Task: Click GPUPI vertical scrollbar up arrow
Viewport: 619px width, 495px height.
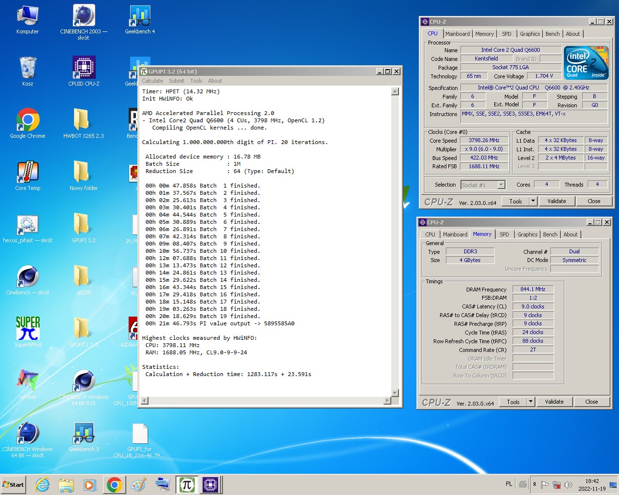Action: (x=395, y=91)
